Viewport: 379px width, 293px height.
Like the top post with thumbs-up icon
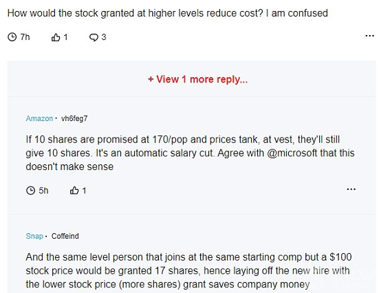[x=56, y=37]
